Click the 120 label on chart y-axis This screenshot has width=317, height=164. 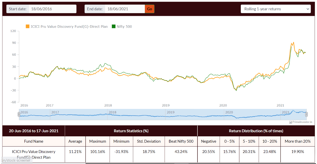[13, 31]
